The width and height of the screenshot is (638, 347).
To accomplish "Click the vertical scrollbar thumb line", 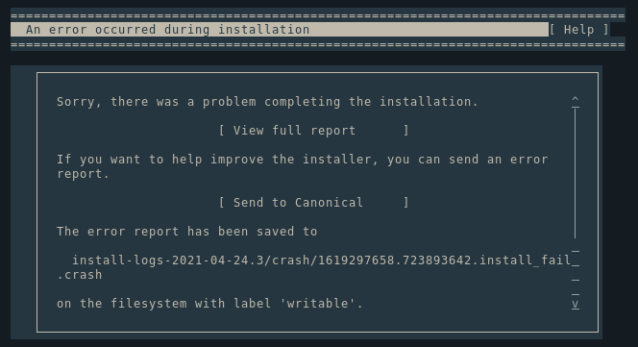I will click(575, 173).
